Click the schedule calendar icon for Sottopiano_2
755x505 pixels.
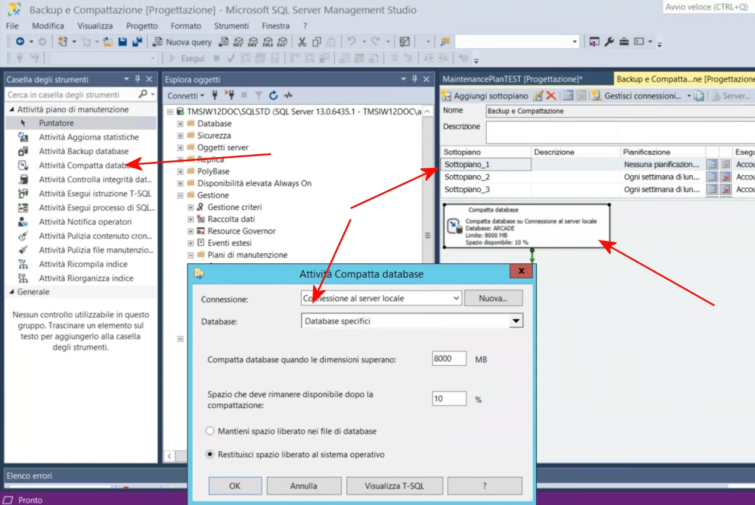(x=711, y=177)
